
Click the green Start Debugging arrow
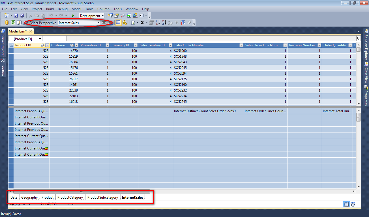73,16
